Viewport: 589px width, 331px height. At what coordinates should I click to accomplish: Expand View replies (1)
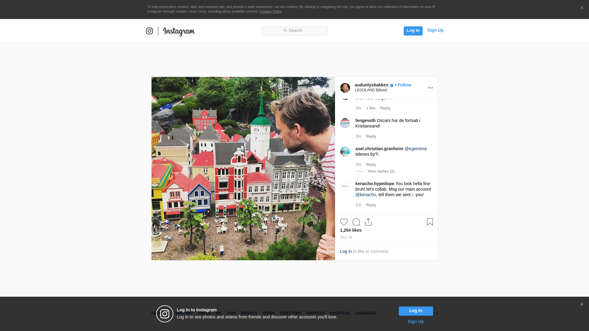(381, 171)
